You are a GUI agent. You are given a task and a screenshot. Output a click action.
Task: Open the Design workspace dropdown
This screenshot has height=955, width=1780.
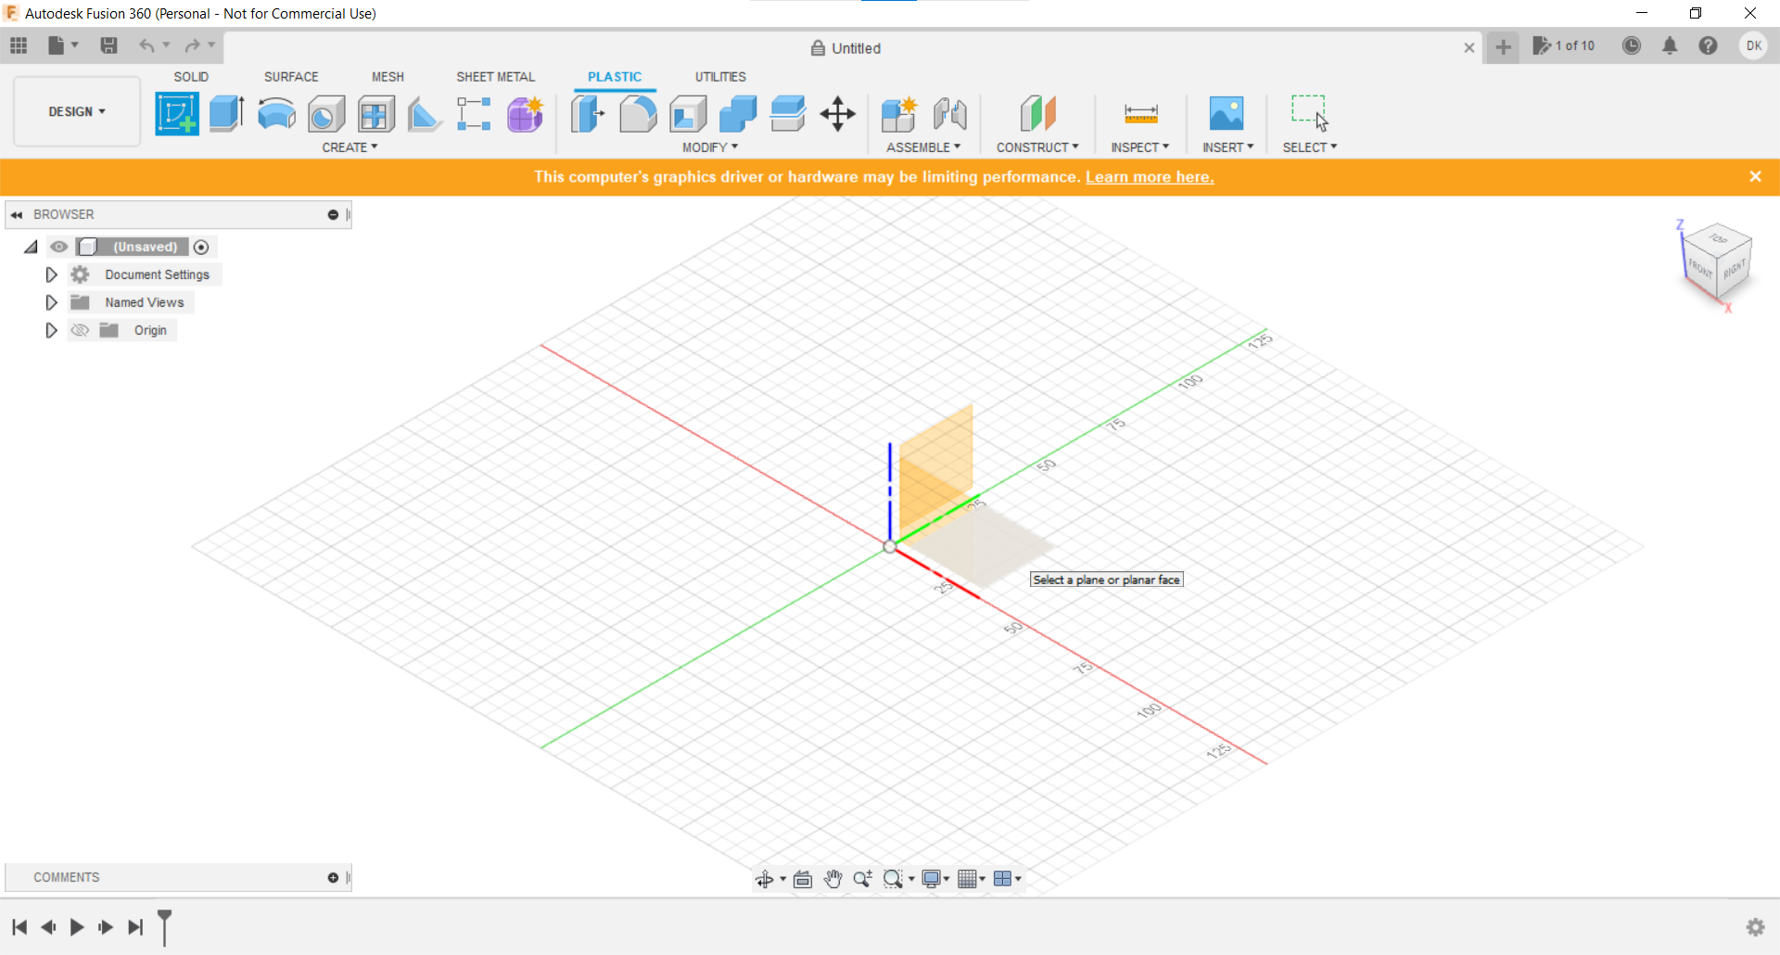click(77, 111)
